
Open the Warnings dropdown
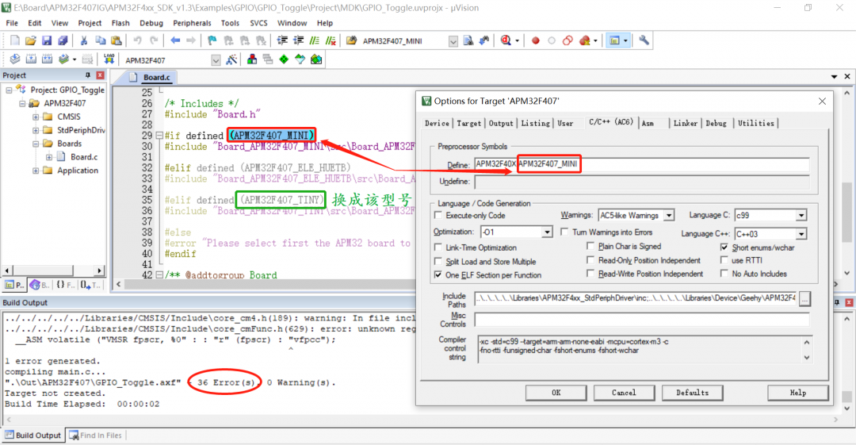point(669,216)
